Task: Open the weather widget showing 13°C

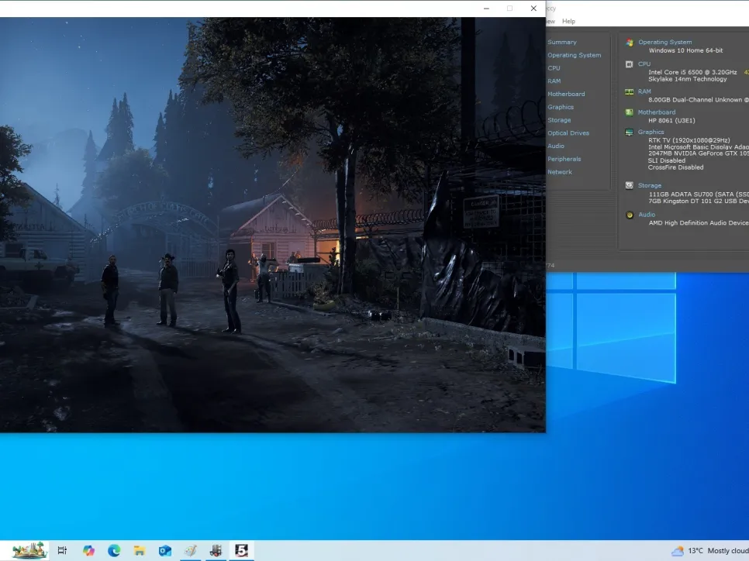Action: point(709,551)
